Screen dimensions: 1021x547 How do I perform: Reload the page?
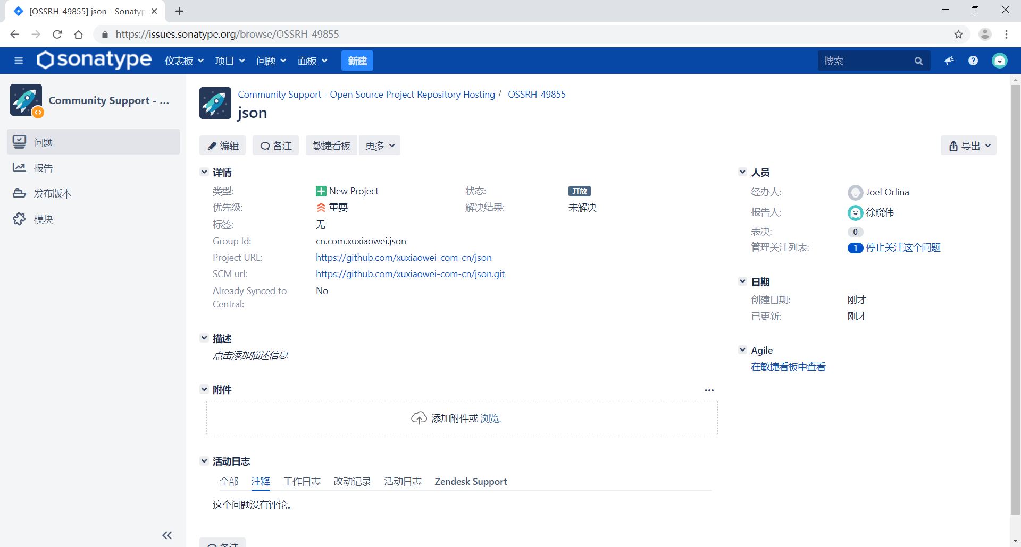coord(57,34)
